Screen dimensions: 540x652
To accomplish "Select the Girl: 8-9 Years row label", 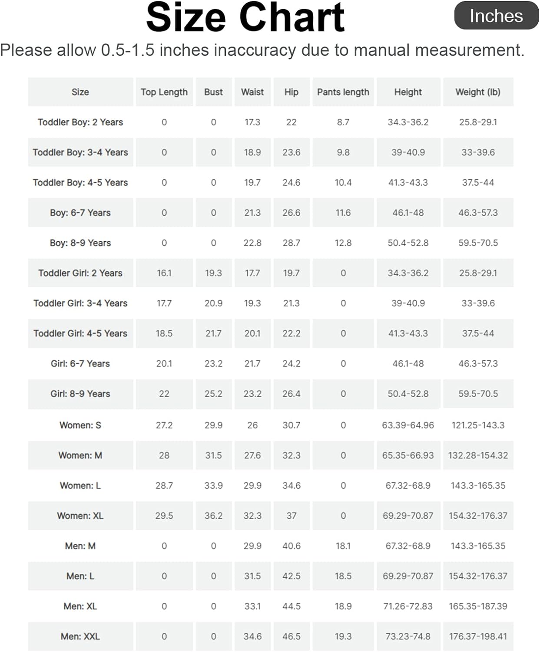I will coord(80,394).
